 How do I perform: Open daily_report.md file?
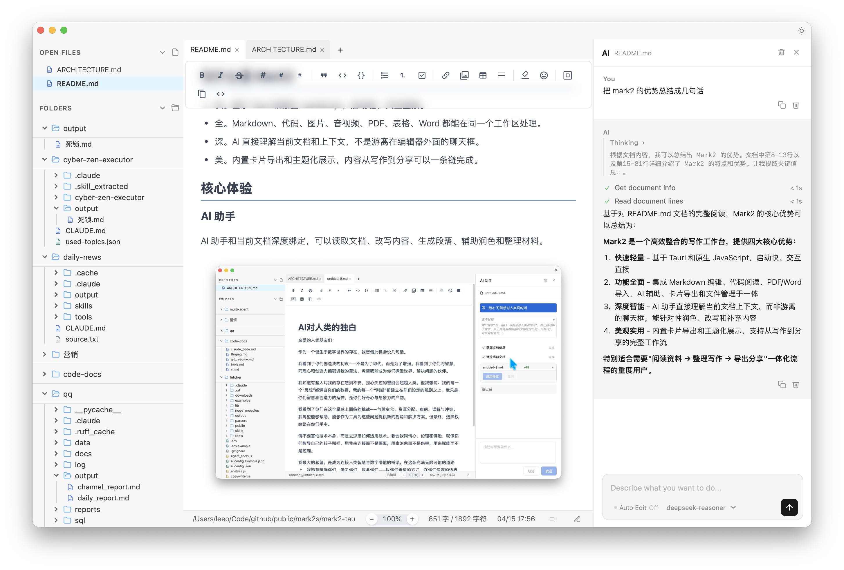pos(103,498)
